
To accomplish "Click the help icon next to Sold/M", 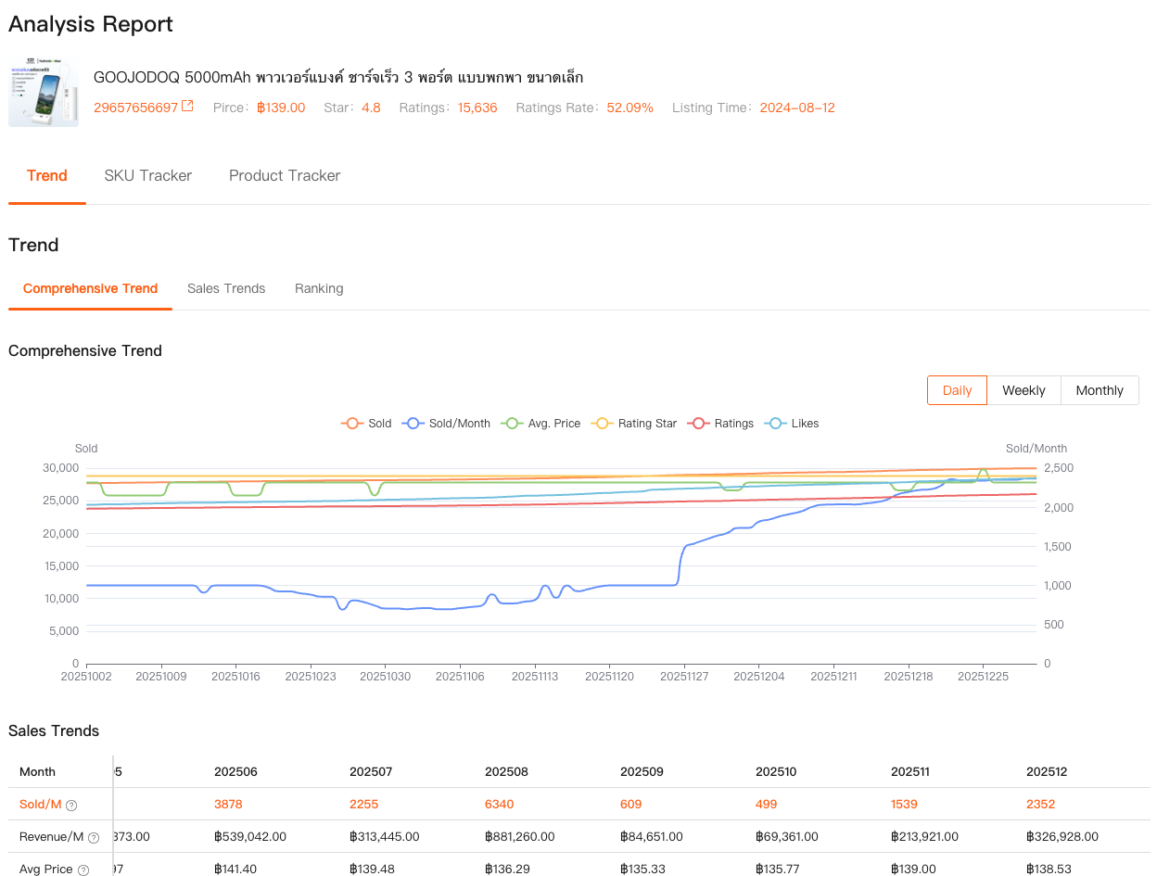I will click(71, 805).
